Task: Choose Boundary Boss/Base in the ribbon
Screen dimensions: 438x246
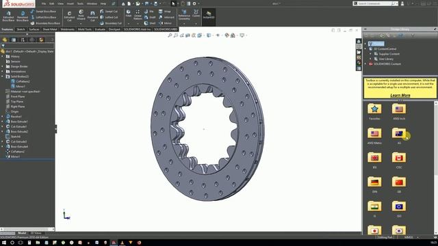Action: pyautogui.click(x=45, y=23)
